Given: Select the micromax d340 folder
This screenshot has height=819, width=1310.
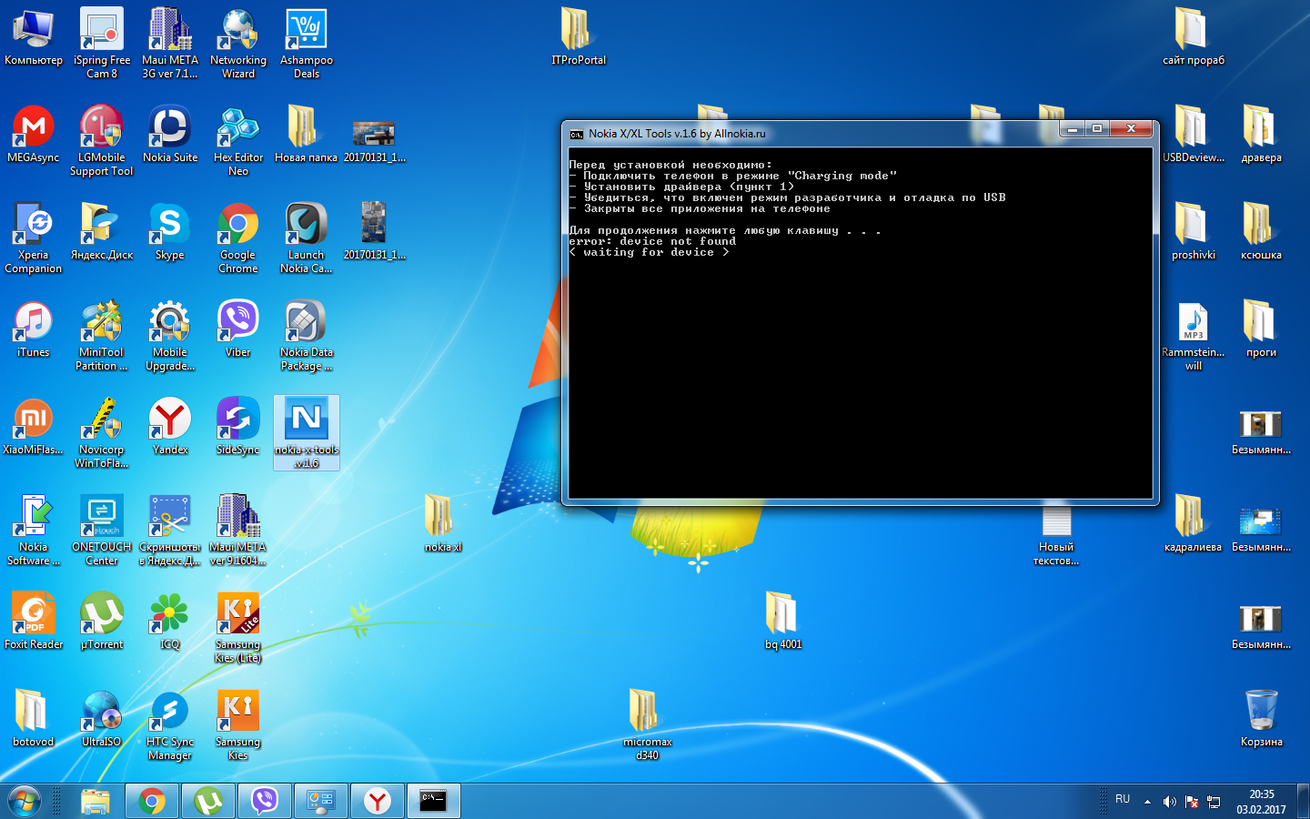Looking at the screenshot, I should point(647,713).
